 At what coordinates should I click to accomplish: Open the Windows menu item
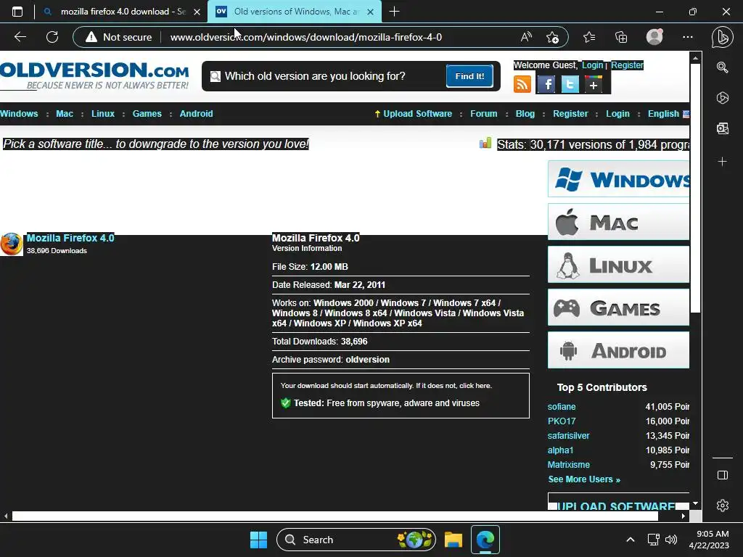[19, 114]
